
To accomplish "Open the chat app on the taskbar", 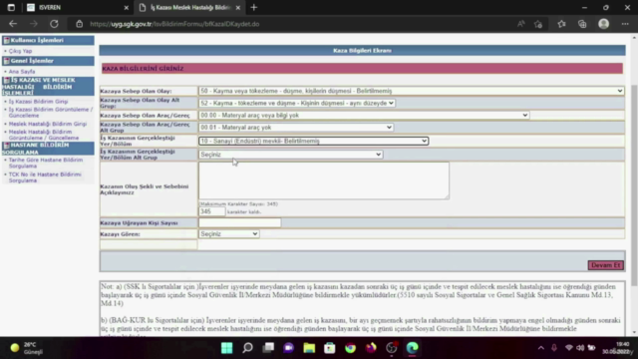I will pos(288,348).
